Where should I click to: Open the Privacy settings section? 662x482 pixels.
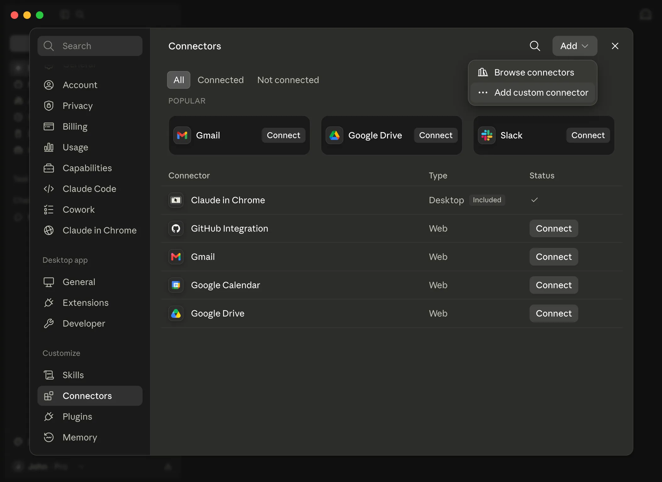coord(90,106)
